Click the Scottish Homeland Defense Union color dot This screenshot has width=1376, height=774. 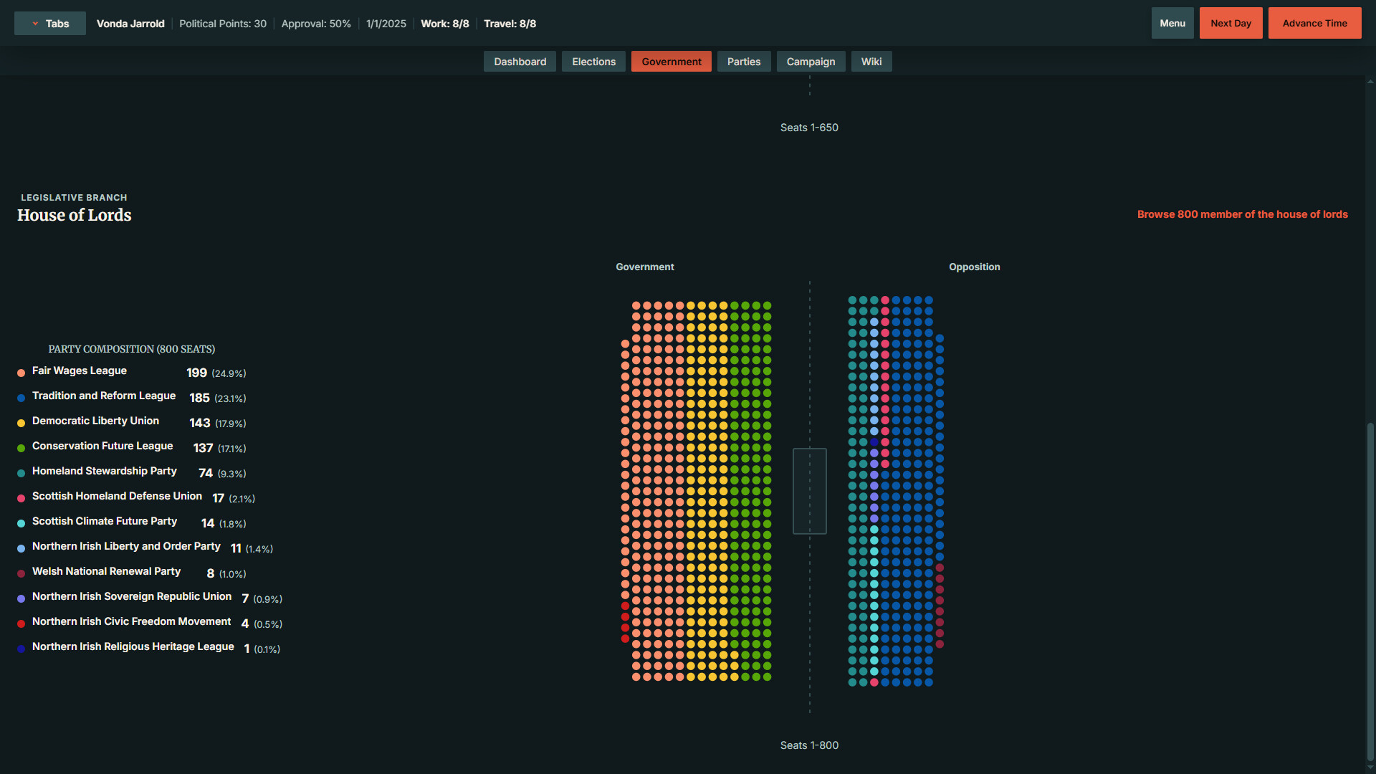point(21,498)
